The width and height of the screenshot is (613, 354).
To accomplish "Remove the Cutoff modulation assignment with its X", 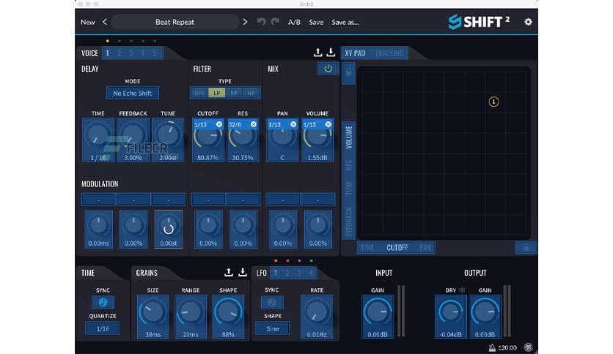I will point(219,124).
